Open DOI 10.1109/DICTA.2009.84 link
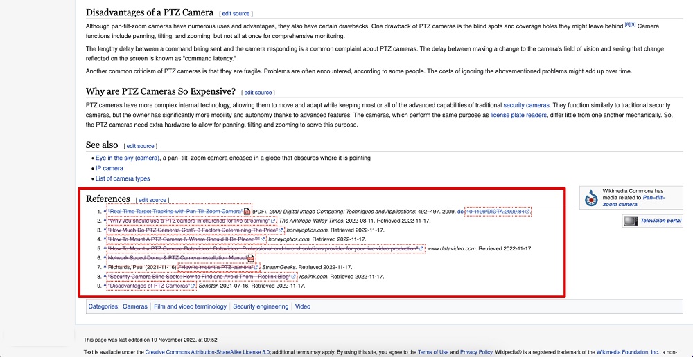Image resolution: width=693 pixels, height=357 pixels. click(496, 212)
